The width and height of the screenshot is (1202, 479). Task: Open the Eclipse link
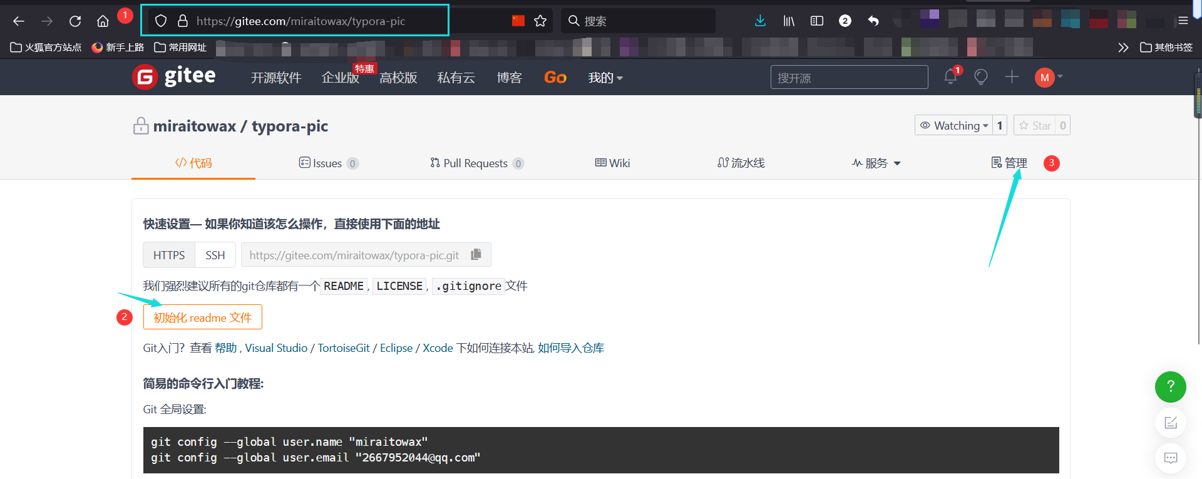396,348
